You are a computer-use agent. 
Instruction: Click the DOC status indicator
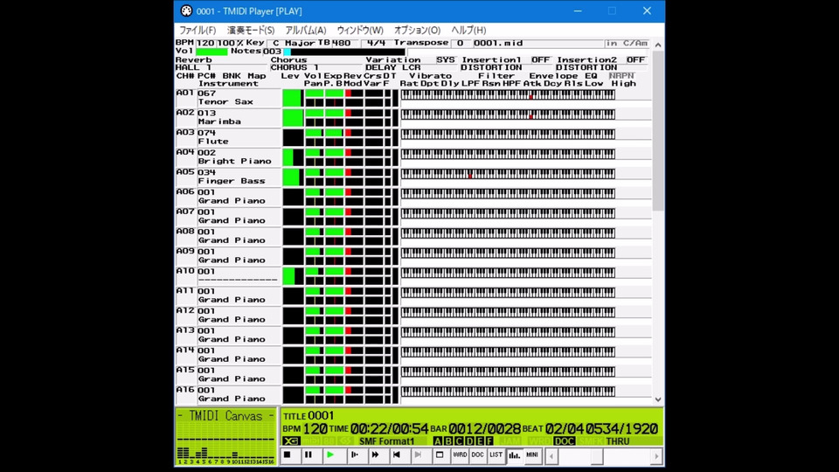[564, 441]
